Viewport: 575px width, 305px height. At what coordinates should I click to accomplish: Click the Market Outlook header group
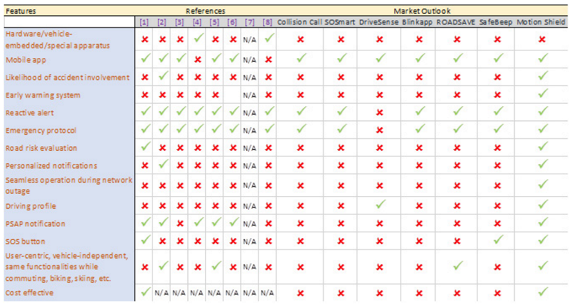(422, 11)
